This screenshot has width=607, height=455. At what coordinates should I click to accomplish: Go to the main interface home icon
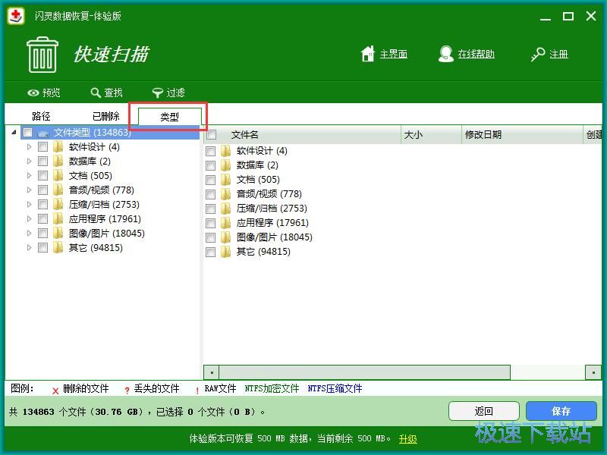[368, 54]
